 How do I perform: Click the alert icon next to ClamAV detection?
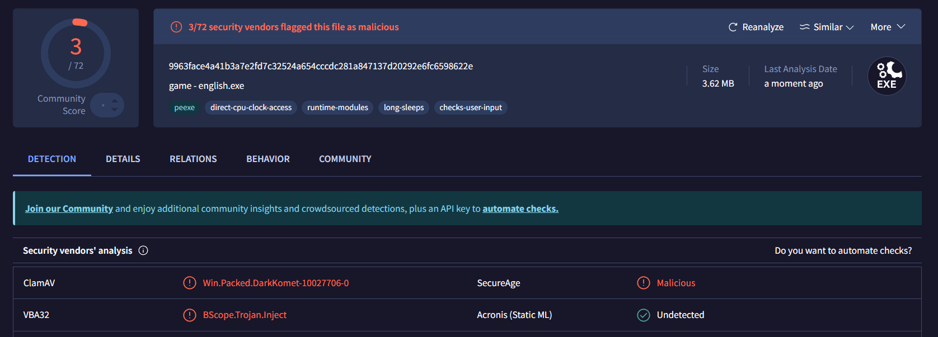[190, 283]
